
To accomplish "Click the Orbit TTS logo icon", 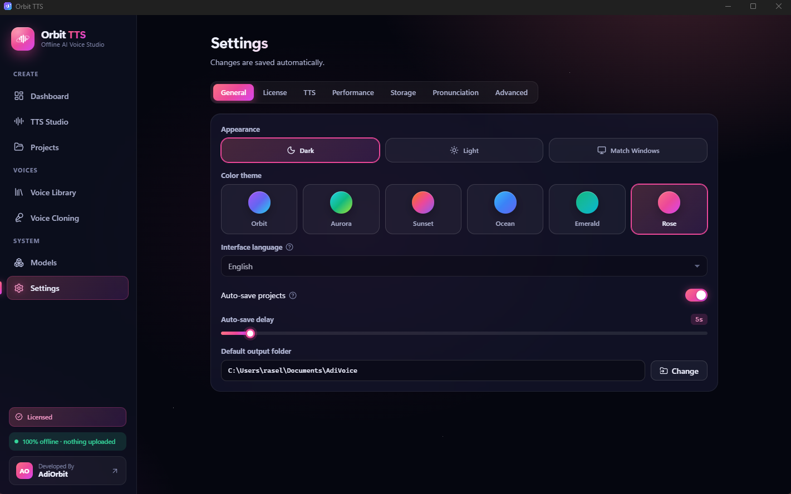I will tap(23, 39).
